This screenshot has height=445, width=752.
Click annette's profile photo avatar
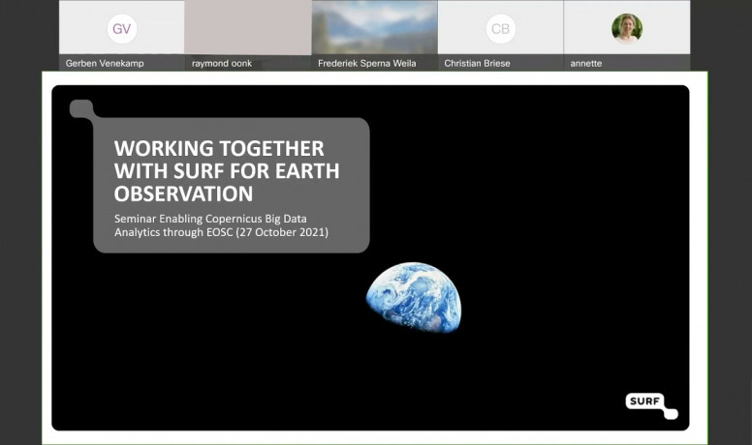627,29
